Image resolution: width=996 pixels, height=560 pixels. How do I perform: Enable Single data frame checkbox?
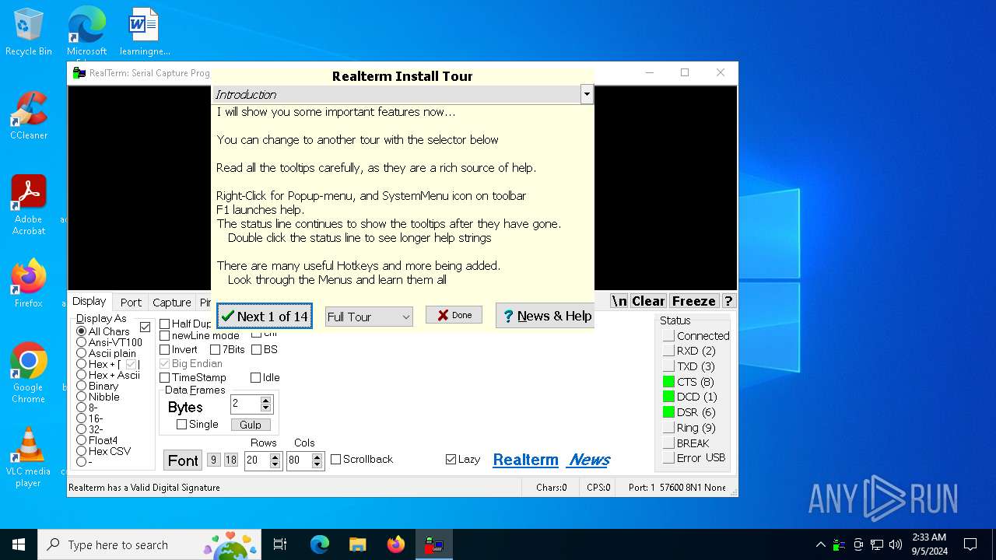click(x=182, y=425)
